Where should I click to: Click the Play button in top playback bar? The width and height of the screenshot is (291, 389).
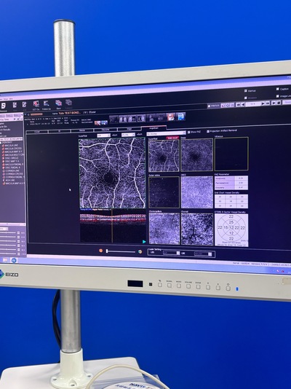tap(274, 103)
